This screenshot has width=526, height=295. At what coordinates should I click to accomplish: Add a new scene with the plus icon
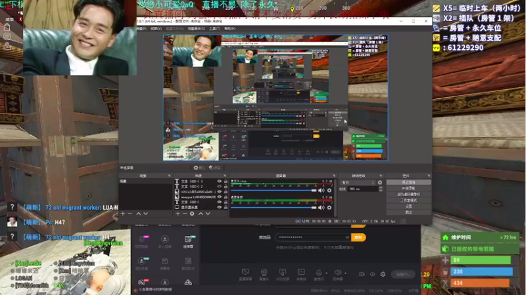(x=123, y=214)
